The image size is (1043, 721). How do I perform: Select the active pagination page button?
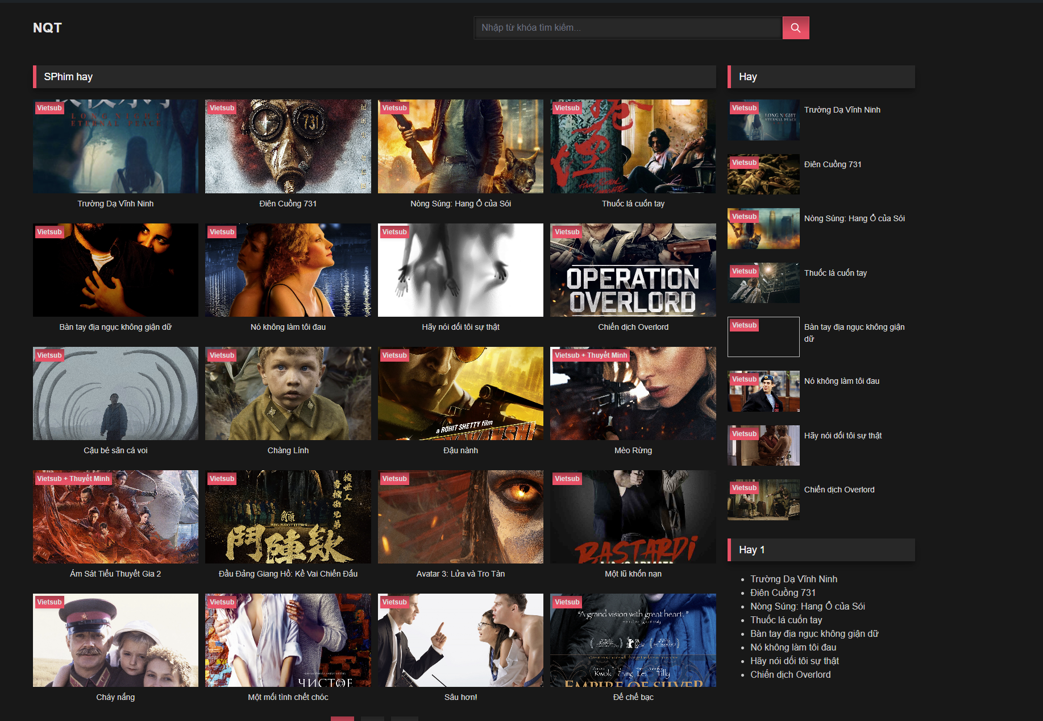coord(343,719)
